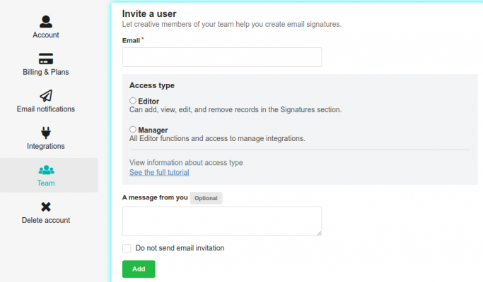Switch to Integrations text label in sidebar
Viewport: 483px width, 282px height.
(46, 146)
